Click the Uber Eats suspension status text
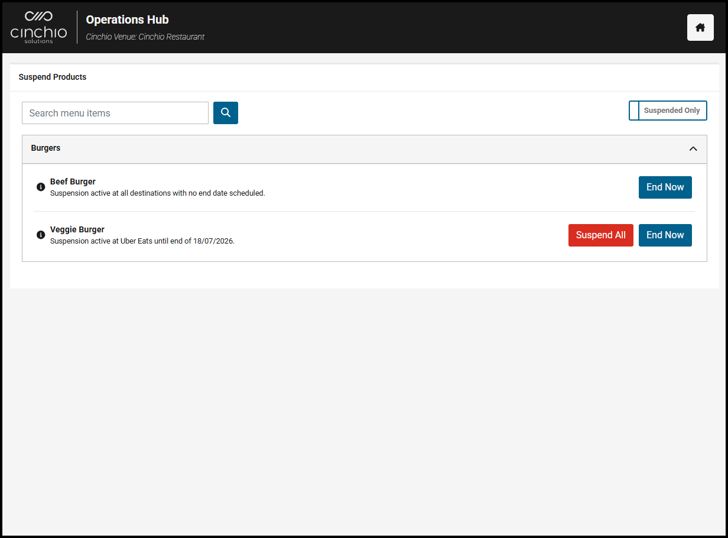Screen dimensions: 728x538 tap(142, 241)
